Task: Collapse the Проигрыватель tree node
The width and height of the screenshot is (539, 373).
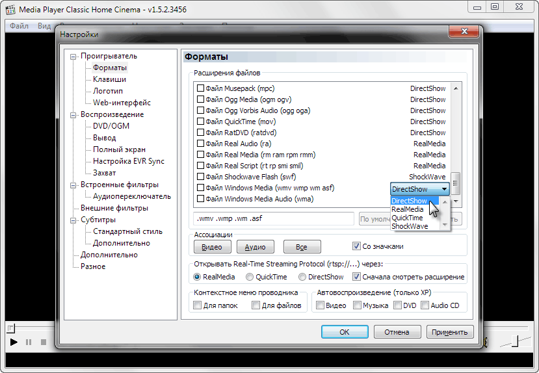Action: pos(74,57)
